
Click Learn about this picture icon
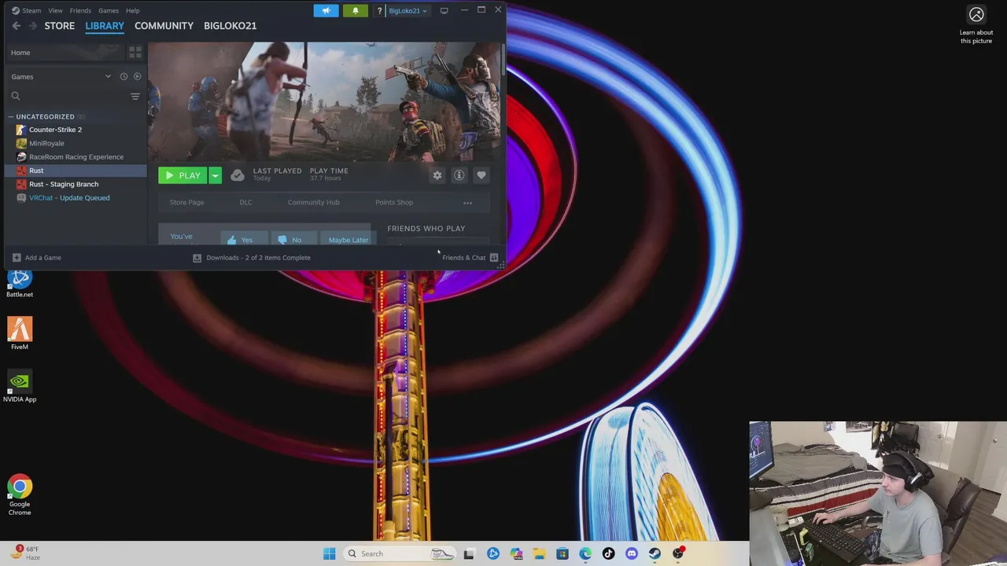tap(976, 15)
